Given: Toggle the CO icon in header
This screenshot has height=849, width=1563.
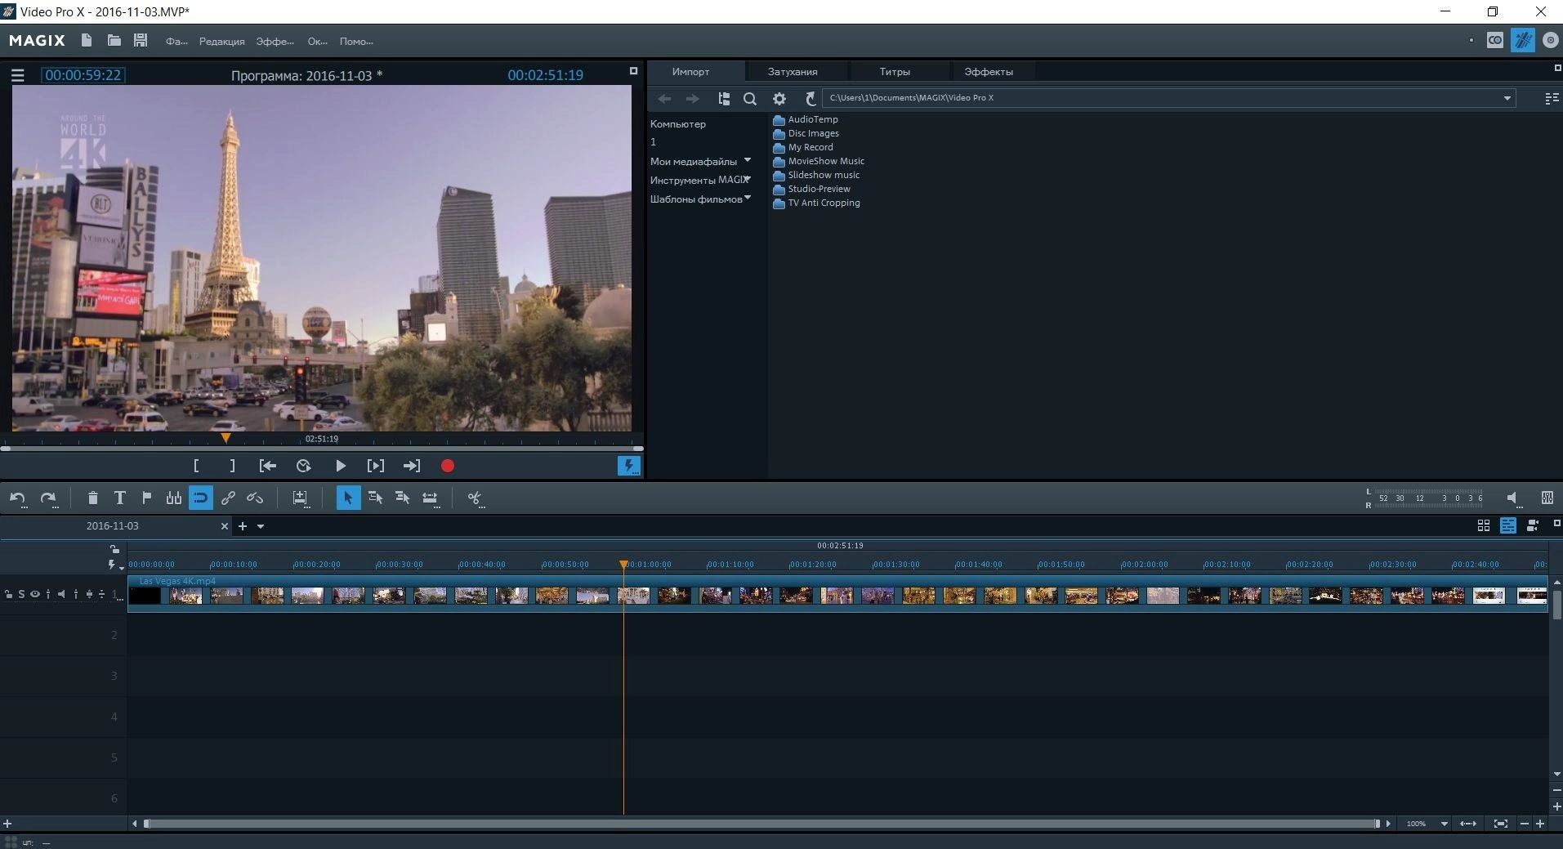Looking at the screenshot, I should point(1494,40).
